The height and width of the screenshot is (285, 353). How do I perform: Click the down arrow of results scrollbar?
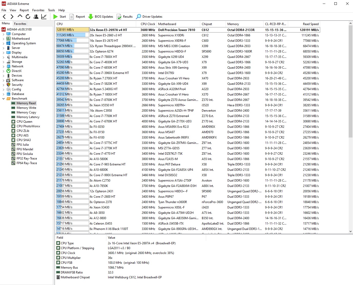click(350, 231)
